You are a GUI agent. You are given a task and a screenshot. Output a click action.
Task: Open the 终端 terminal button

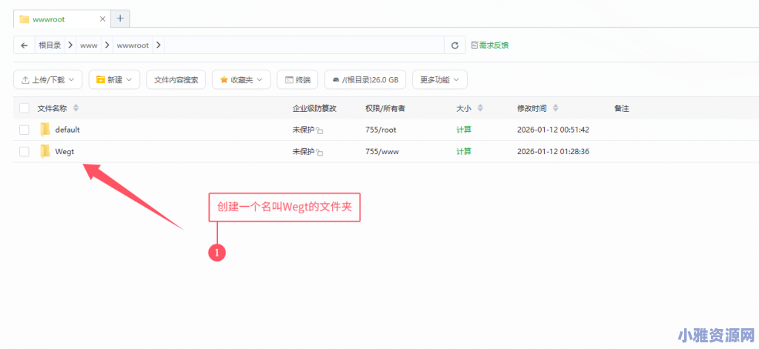[x=297, y=80]
